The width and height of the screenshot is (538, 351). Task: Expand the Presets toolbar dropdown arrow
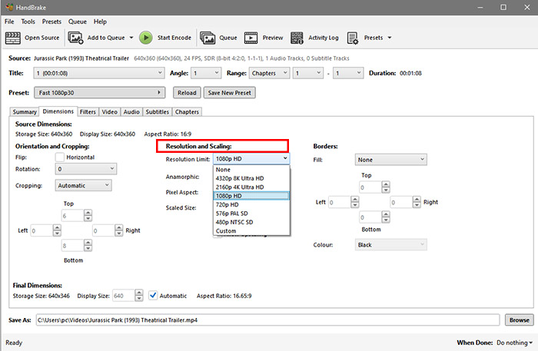(390, 38)
